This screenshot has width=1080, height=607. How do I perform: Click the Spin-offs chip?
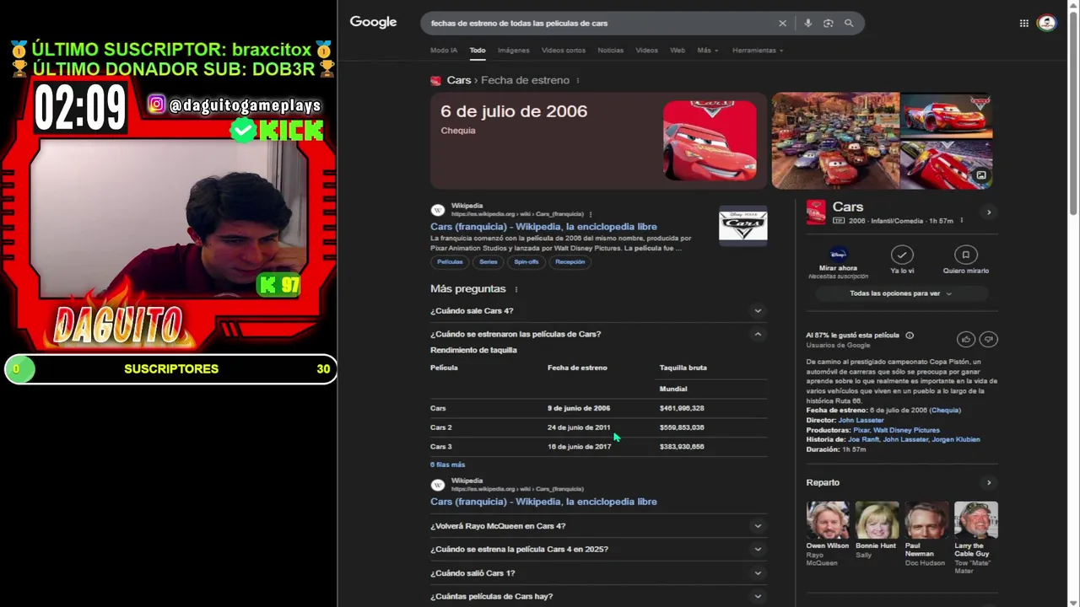point(526,262)
